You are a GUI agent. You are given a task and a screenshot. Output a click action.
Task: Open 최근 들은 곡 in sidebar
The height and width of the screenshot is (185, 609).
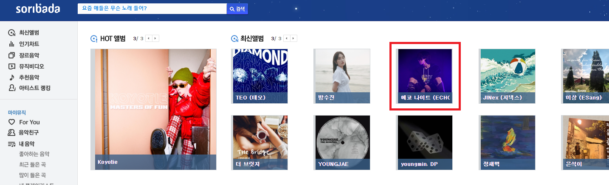[x=32, y=164]
